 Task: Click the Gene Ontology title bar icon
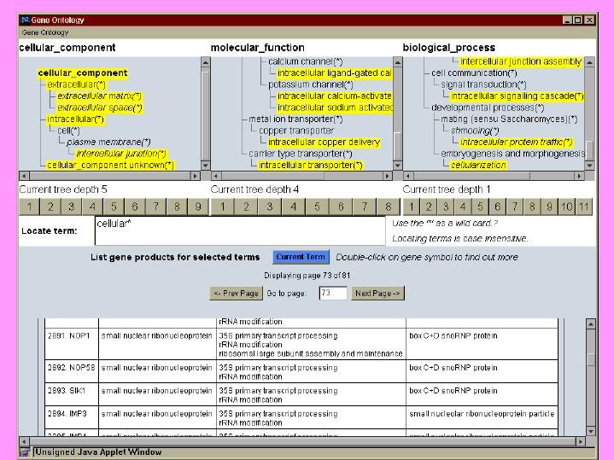pos(25,20)
